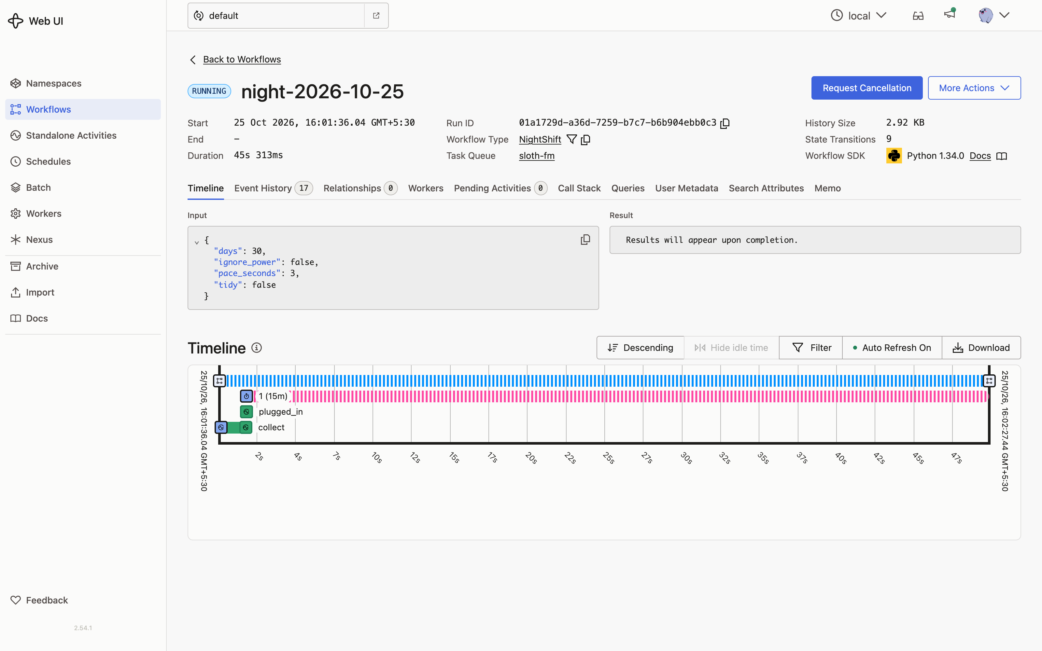Go Back to Workflows
1042x651 pixels.
242,60
